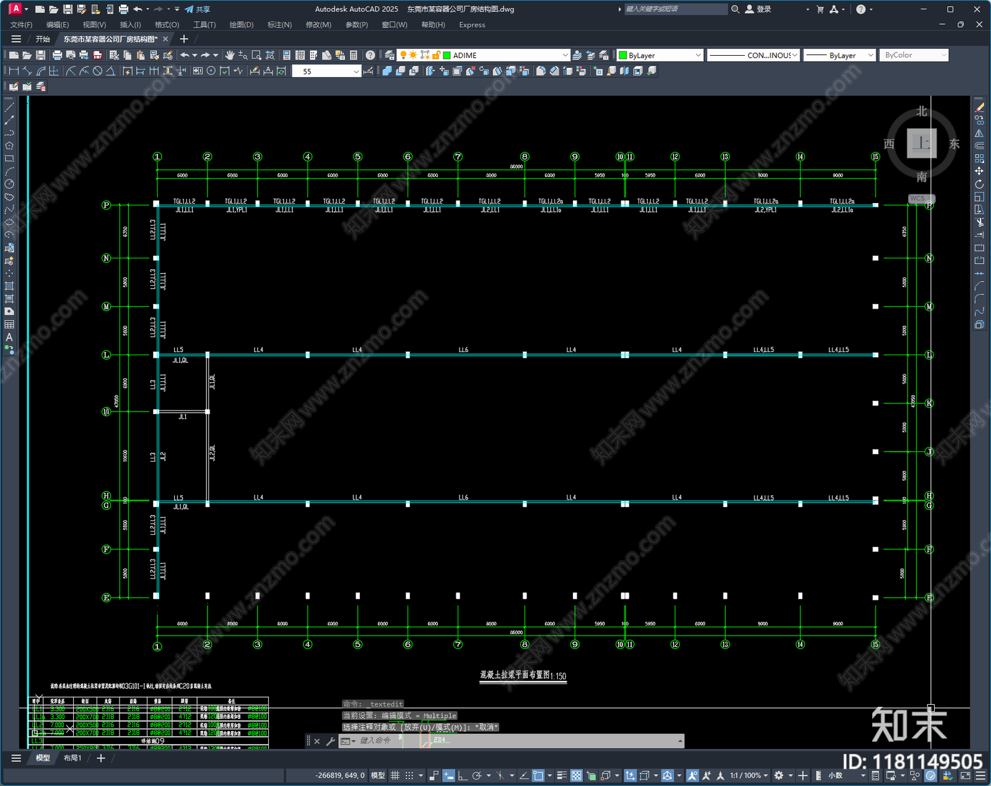Select the Move modify tool
Viewport: 991px width, 786px height.
(x=979, y=171)
